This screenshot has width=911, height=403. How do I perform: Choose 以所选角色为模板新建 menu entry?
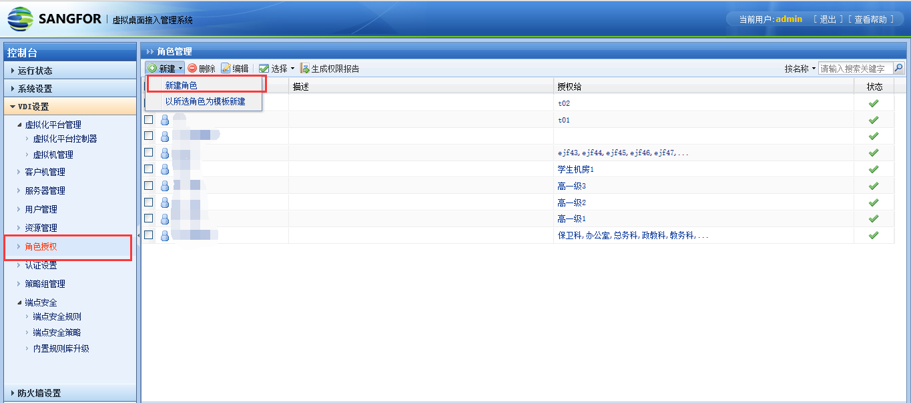pos(204,102)
